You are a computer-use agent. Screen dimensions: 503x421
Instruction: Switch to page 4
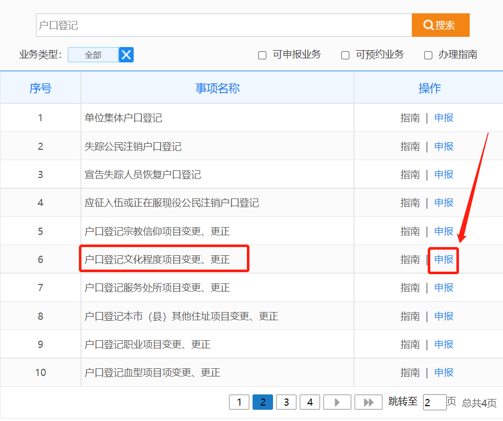point(310,403)
